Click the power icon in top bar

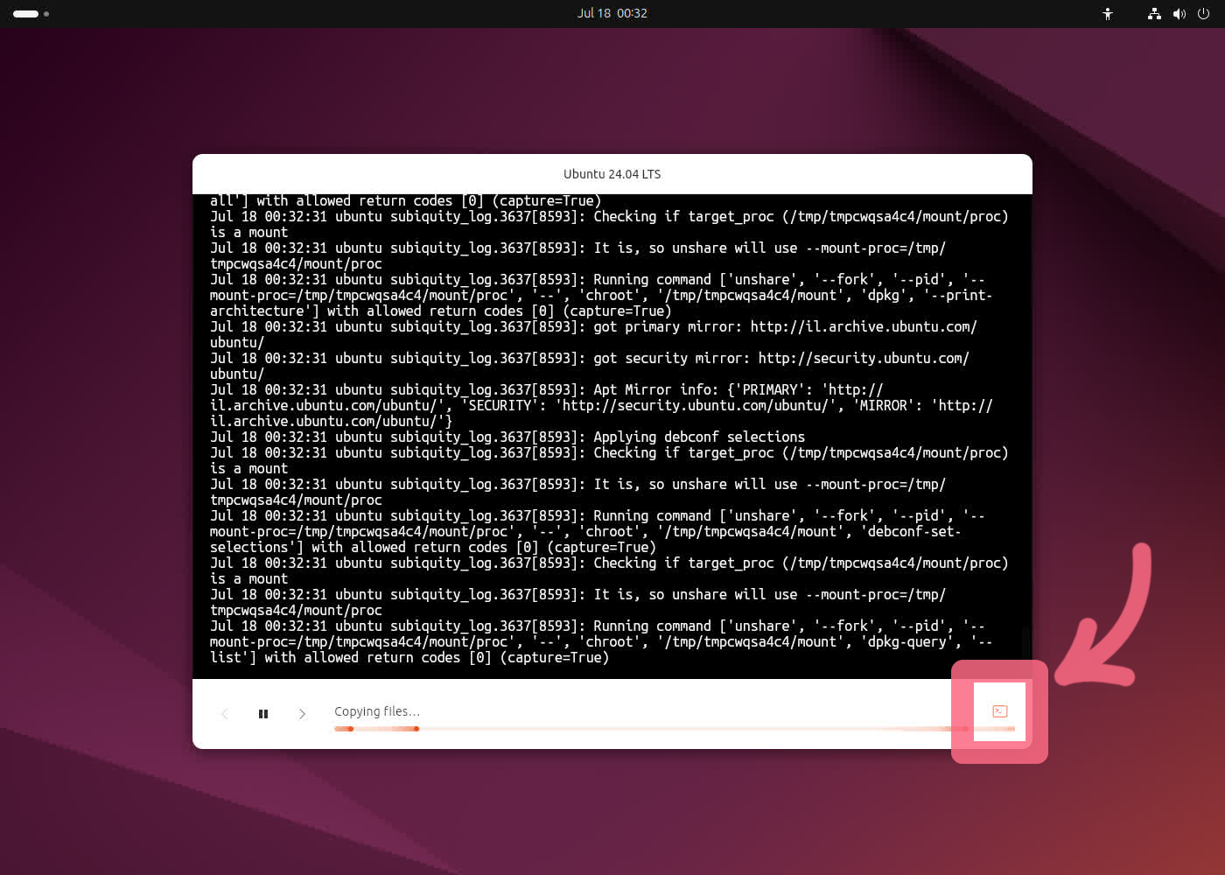coord(1204,14)
